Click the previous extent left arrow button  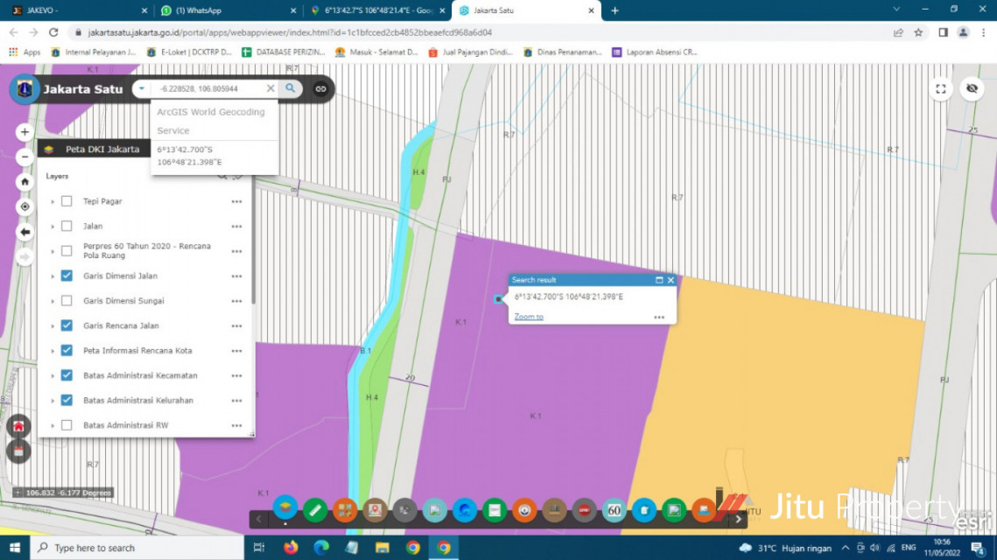point(25,232)
